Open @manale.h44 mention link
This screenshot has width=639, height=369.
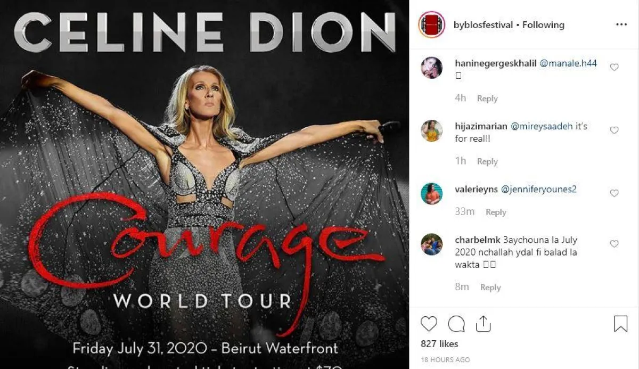coord(568,63)
